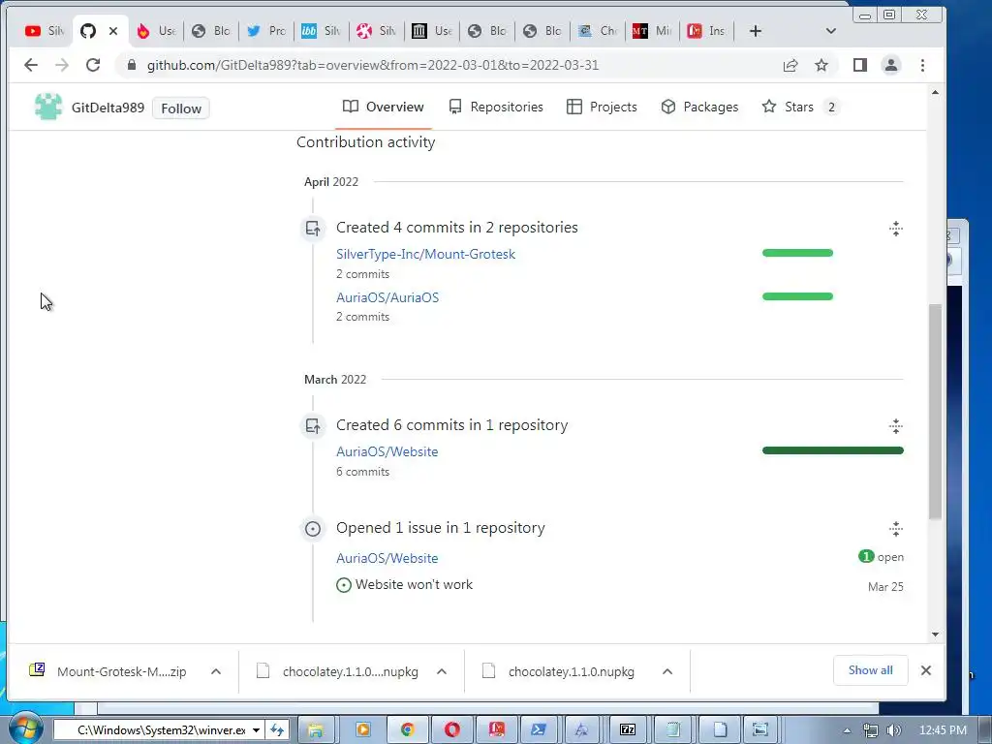Expand options for Mount-Grotesk zip download
The width and height of the screenshot is (992, 744).
tap(216, 671)
